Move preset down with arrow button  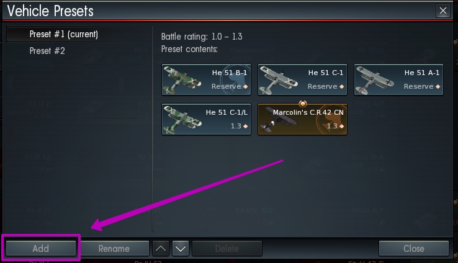pyautogui.click(x=181, y=248)
